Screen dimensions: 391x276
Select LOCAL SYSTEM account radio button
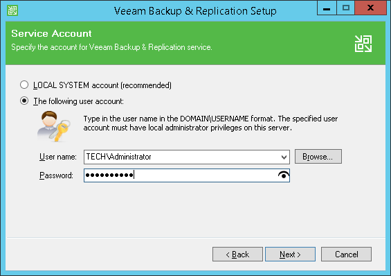click(24, 85)
